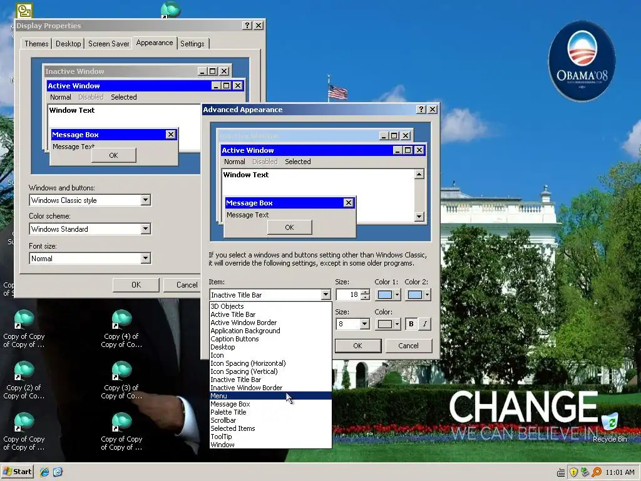Open the 'Copy (2) of Copy of Co…' shortcut

click(24, 380)
